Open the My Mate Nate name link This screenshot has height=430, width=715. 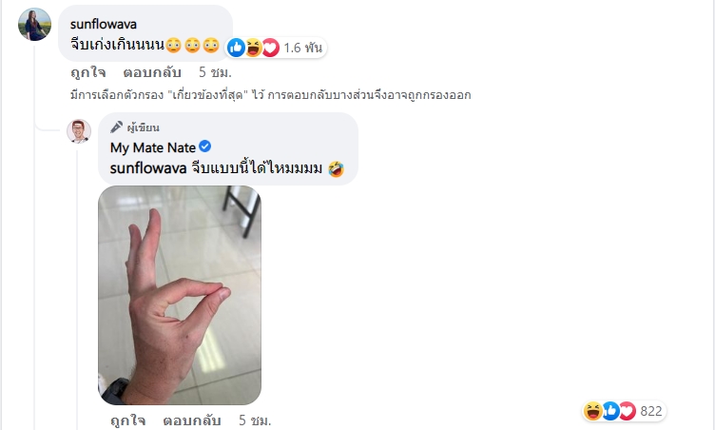coord(153,147)
